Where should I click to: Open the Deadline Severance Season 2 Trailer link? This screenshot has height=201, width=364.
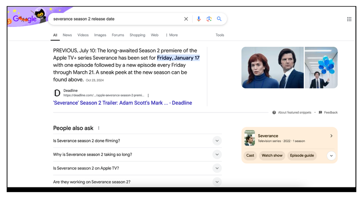pos(122,103)
